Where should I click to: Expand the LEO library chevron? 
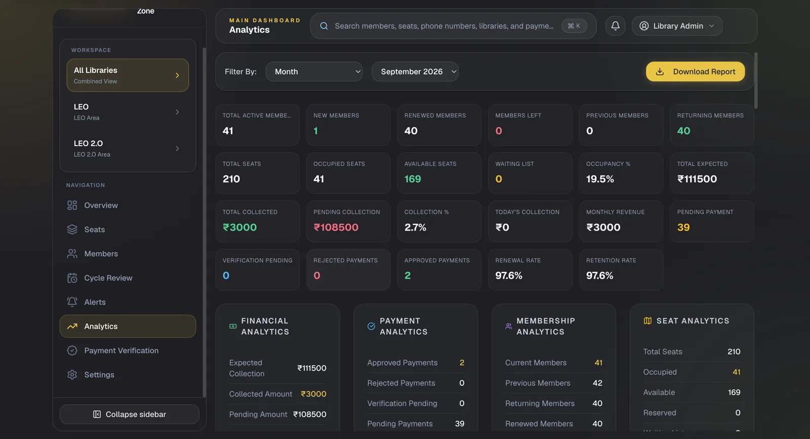coord(177,112)
